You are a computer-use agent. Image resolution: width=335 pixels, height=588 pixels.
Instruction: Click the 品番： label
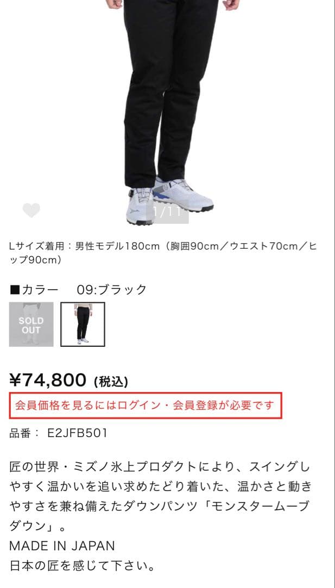[24, 433]
